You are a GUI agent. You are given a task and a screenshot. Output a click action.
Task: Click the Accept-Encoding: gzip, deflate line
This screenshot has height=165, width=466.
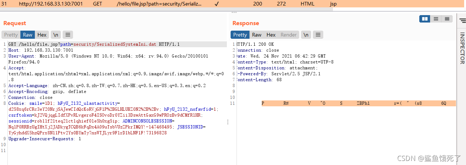[47, 92]
